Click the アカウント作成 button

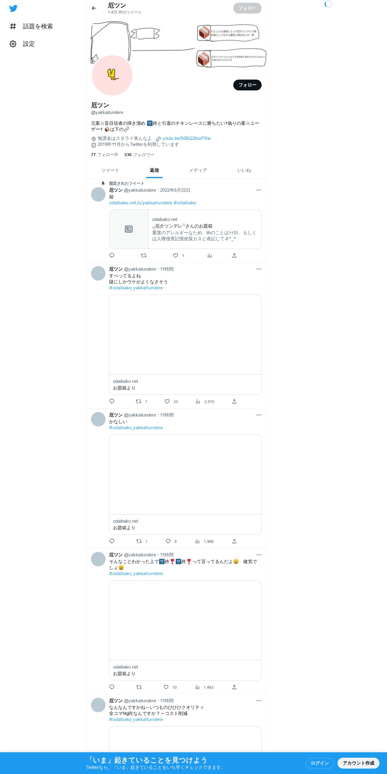pos(358,763)
